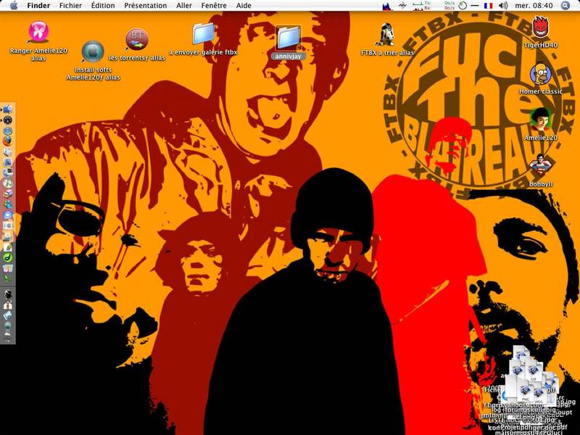Open the volume control in menu bar
The image size is (580, 435).
pos(503,6)
